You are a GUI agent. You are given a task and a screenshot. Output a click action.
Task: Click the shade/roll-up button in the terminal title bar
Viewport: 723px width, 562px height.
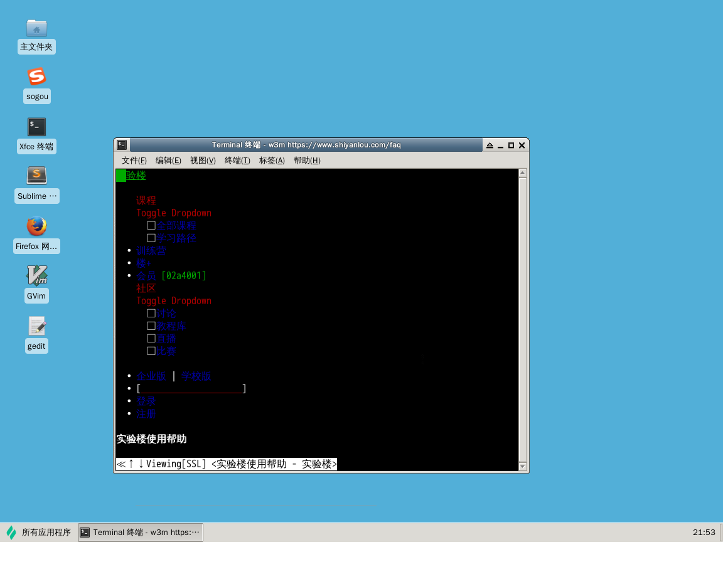click(490, 145)
